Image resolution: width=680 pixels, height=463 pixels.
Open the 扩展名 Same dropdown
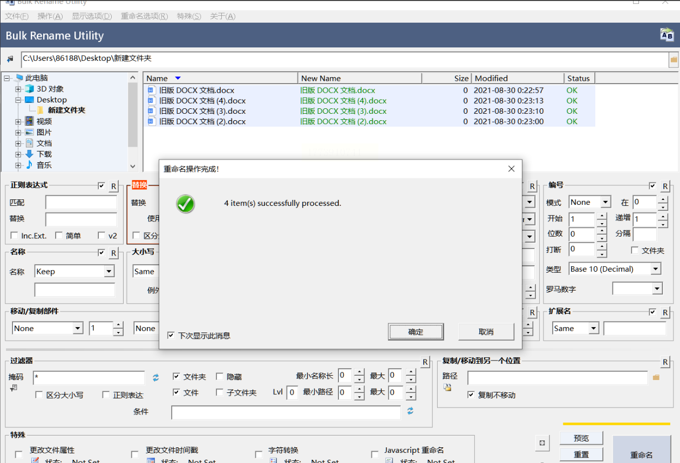[x=594, y=328]
